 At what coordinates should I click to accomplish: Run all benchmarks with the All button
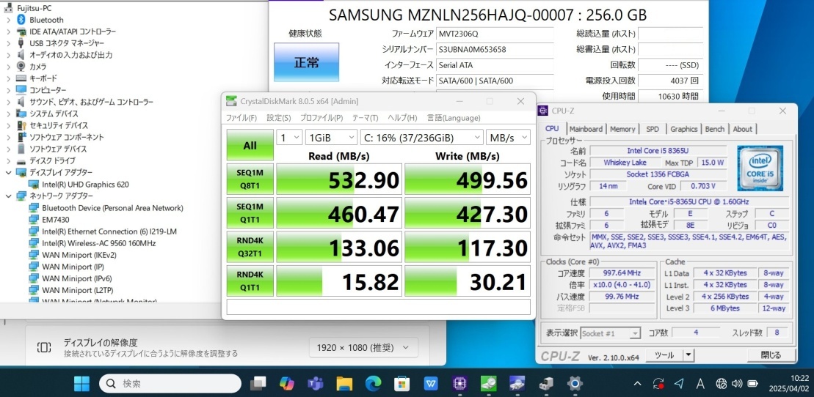point(250,145)
